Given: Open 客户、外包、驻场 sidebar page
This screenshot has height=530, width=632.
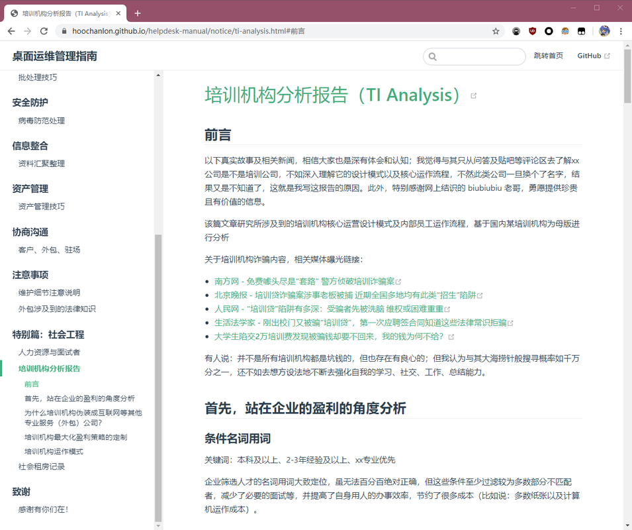Looking at the screenshot, I should [x=49, y=250].
